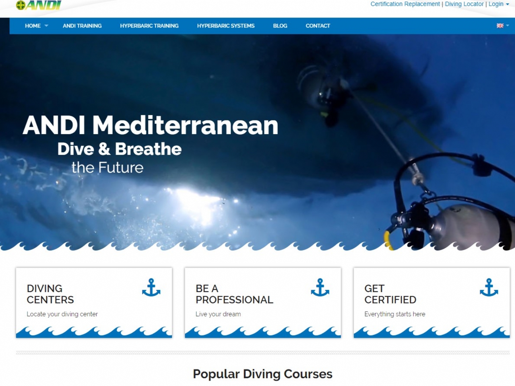This screenshot has width=515, height=386.
Task: Click the ANDI logo in the header
Action: (x=39, y=5)
